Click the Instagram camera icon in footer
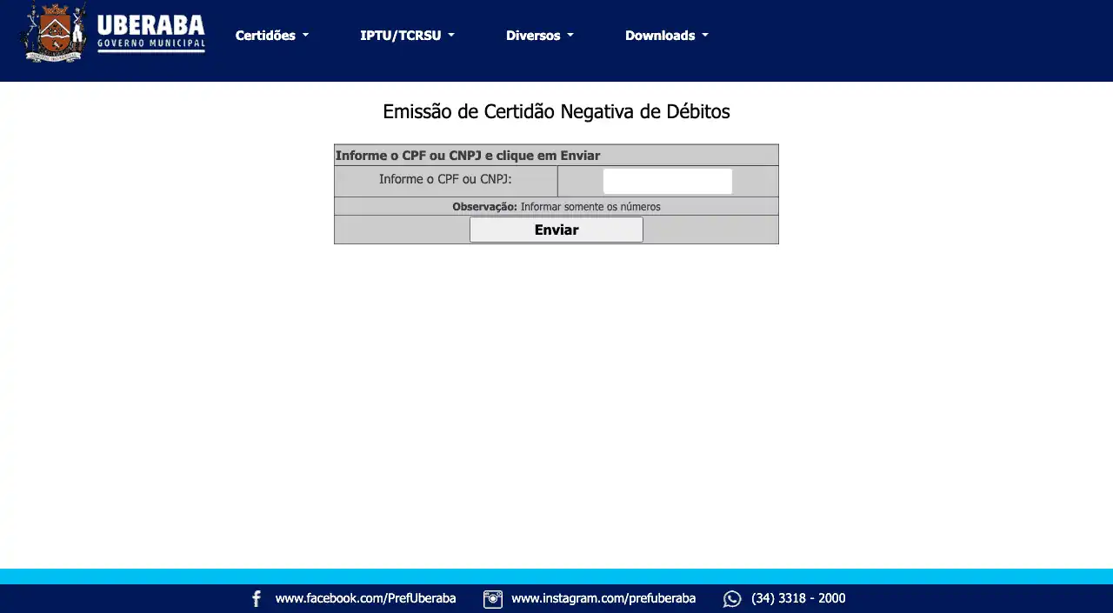 493,599
